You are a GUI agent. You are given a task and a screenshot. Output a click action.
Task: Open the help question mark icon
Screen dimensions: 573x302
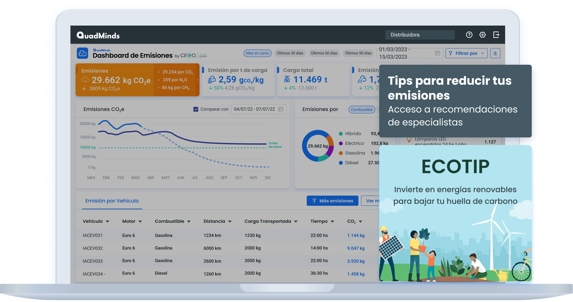(469, 35)
